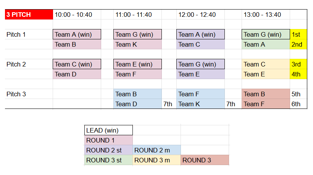
Task: Click the 10:00 - 10:40 time slot cell
Action: point(77,15)
